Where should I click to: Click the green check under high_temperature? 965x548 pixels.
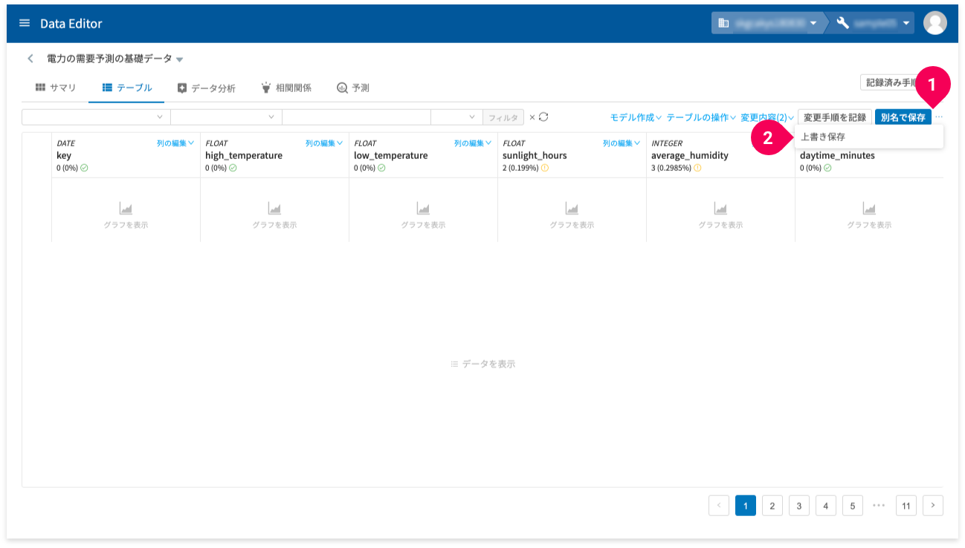pos(233,169)
